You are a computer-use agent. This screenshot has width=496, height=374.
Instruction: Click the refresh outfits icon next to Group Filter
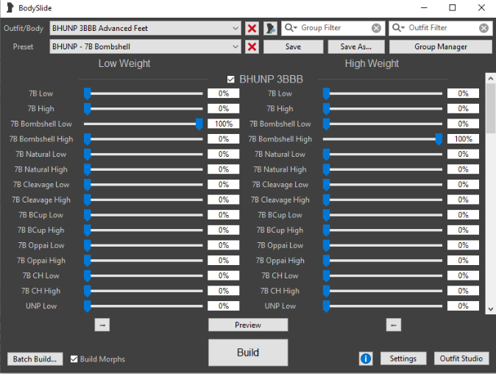pyautogui.click(x=271, y=29)
